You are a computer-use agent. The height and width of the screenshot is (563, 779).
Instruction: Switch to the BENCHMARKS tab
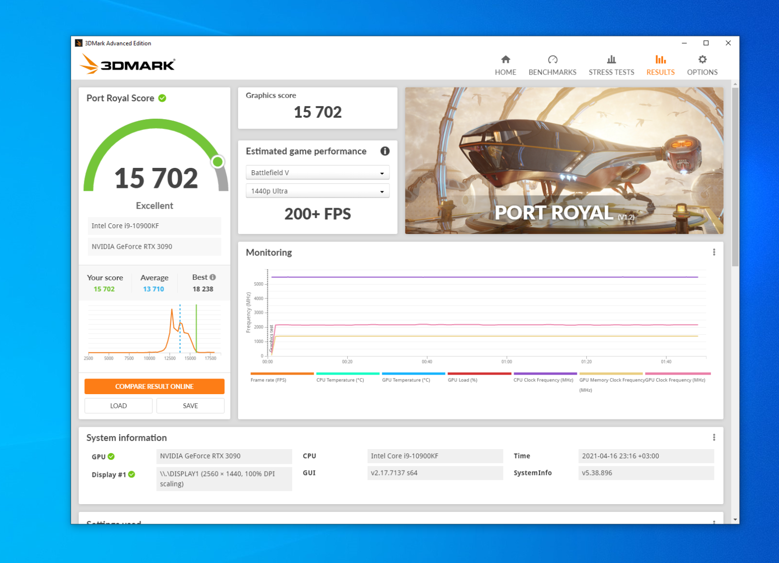(x=552, y=65)
